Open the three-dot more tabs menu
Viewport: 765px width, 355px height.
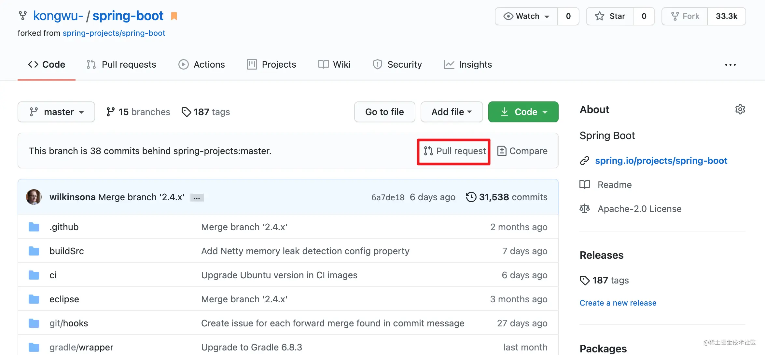pyautogui.click(x=730, y=65)
